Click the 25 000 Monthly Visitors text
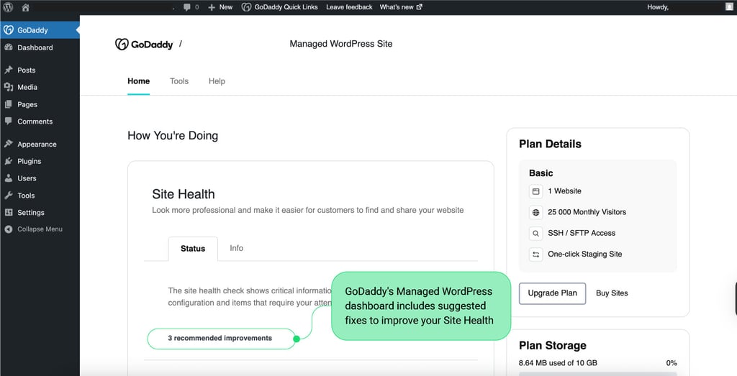The width and height of the screenshot is (737, 376). 587,212
